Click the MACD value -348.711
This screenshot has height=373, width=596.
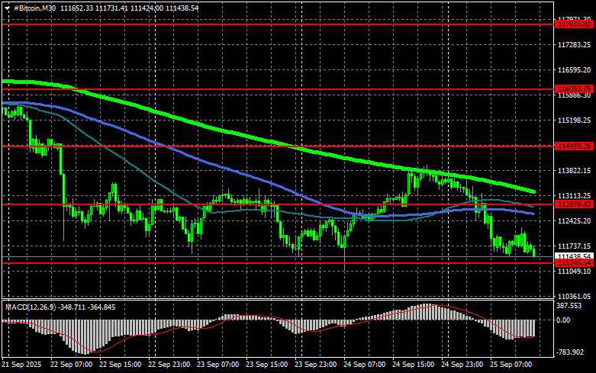tap(72, 307)
